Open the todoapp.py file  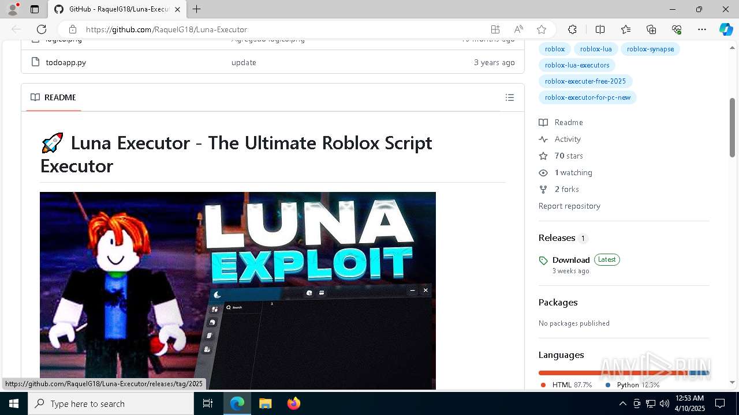click(x=66, y=62)
